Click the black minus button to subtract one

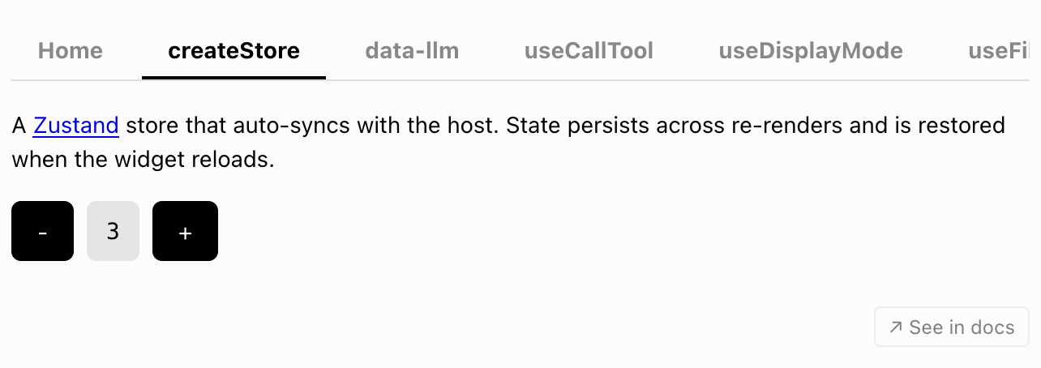(42, 231)
